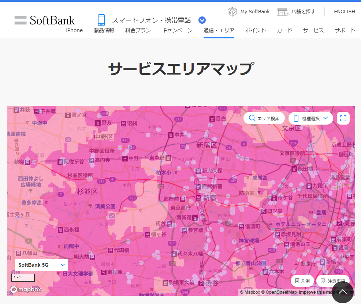Click the store finder icon

(x=283, y=12)
